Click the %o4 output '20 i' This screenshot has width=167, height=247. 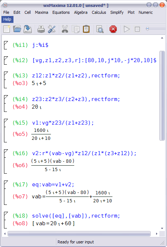click(x=37, y=107)
